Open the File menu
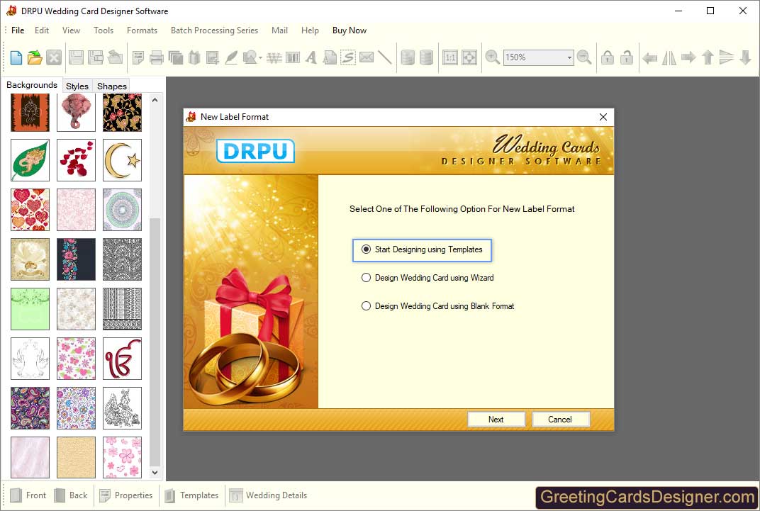Viewport: 760px width, 511px height. coord(18,30)
